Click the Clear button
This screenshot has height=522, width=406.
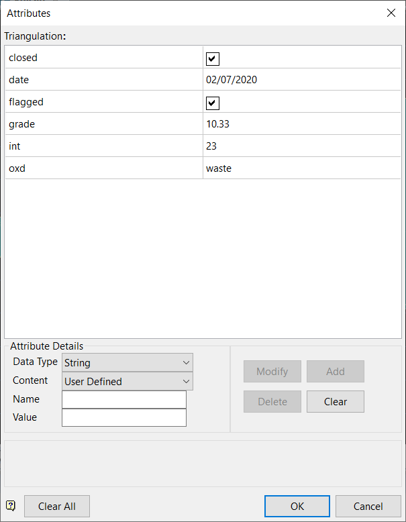click(x=336, y=402)
